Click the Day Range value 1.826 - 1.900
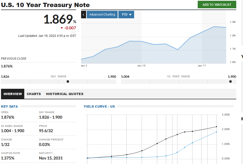Viewport: 243px width, 164px height. (x=51, y=117)
